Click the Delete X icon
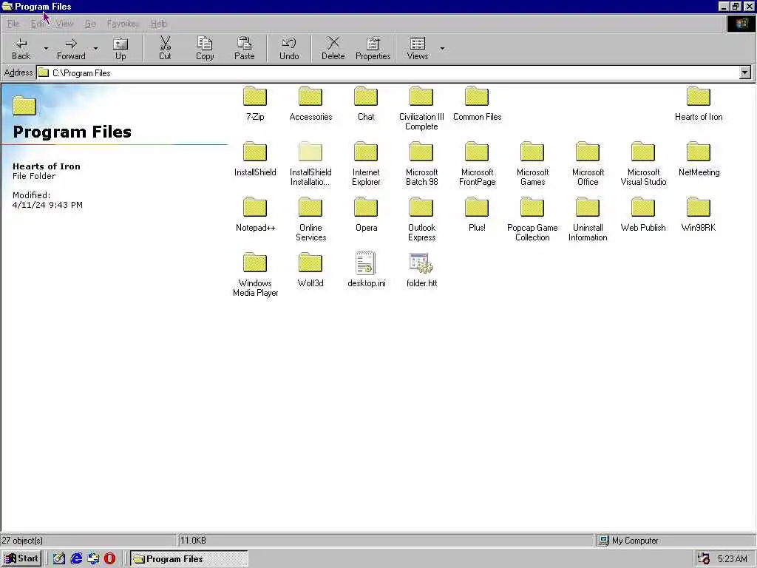 click(333, 44)
